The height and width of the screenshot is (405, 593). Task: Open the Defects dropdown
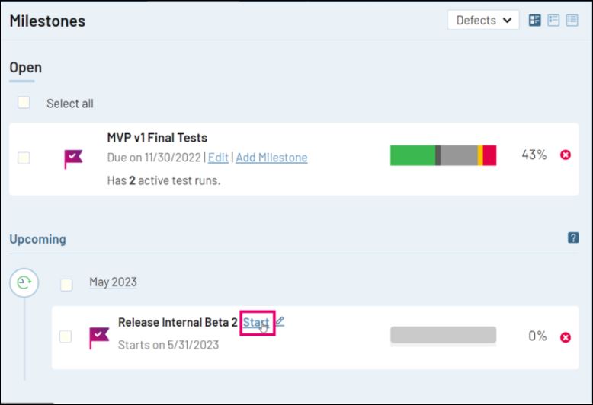click(x=483, y=21)
